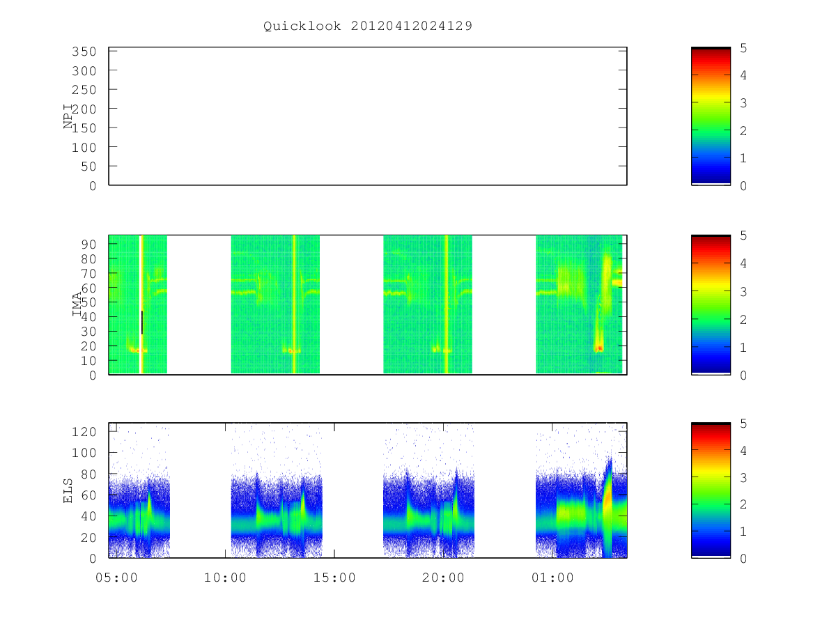This screenshot has height=627, width=836.
Task: Select the NPI axis label
Action: point(68,116)
